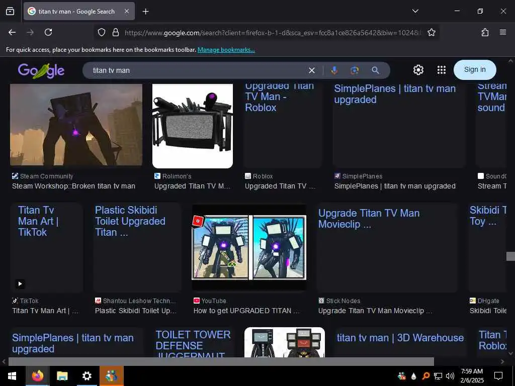Open the Google apps grid
The width and height of the screenshot is (515, 386).
click(x=442, y=70)
